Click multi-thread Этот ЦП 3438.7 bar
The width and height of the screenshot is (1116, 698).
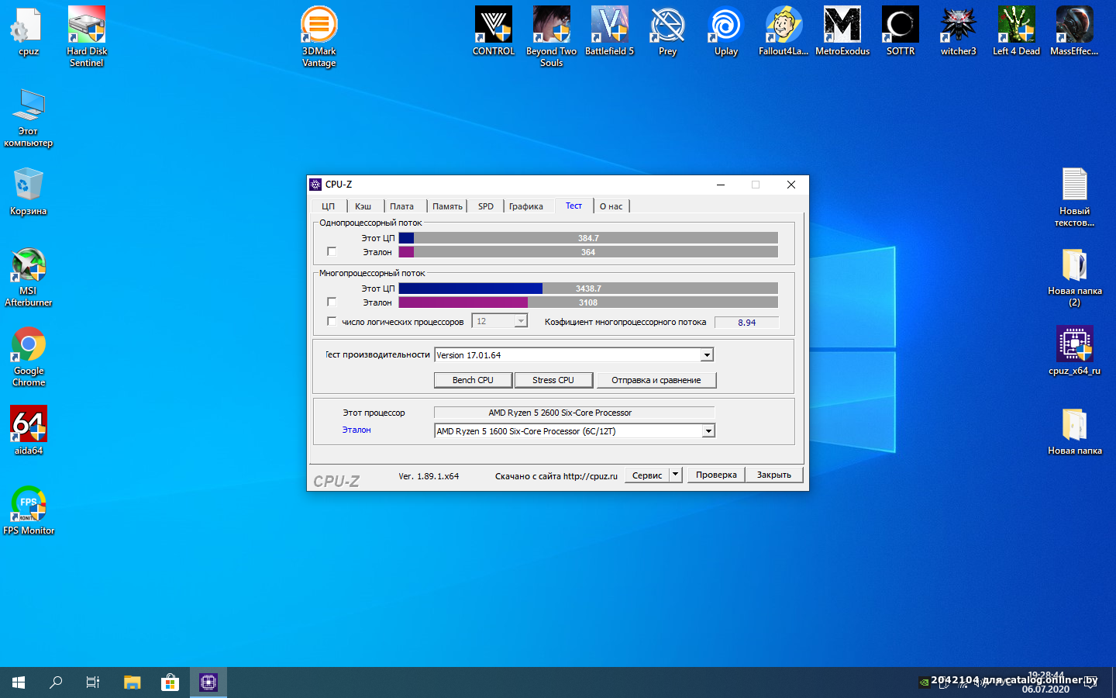(588, 289)
